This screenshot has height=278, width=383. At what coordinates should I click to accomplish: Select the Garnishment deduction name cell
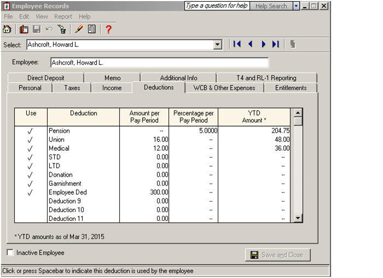pos(83,184)
